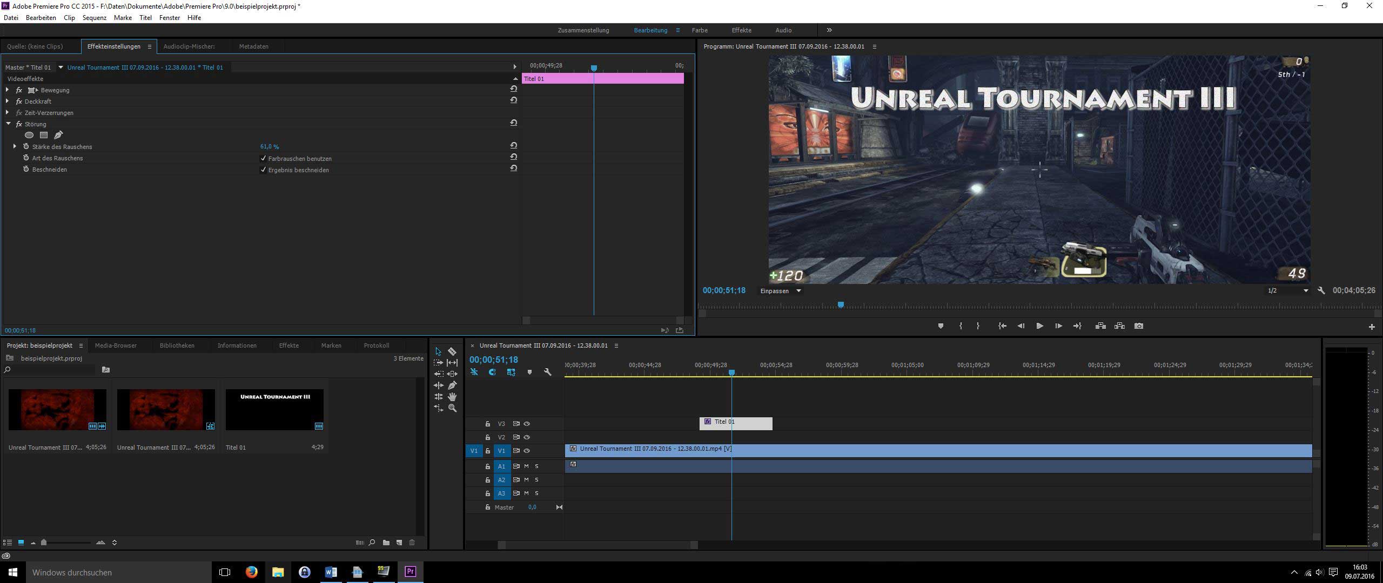Show more workspaces via double chevron
Viewport: 1383px width, 583px height.
click(829, 30)
